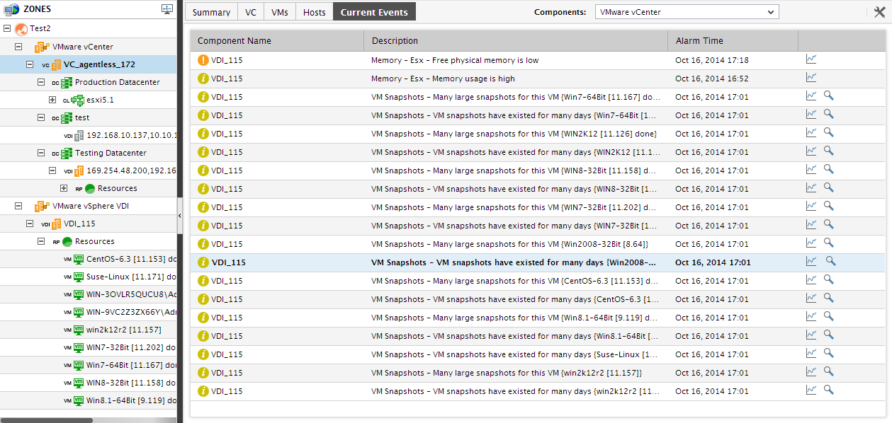Switch to the VMs tab
This screenshot has width=892, height=423.
click(x=280, y=12)
